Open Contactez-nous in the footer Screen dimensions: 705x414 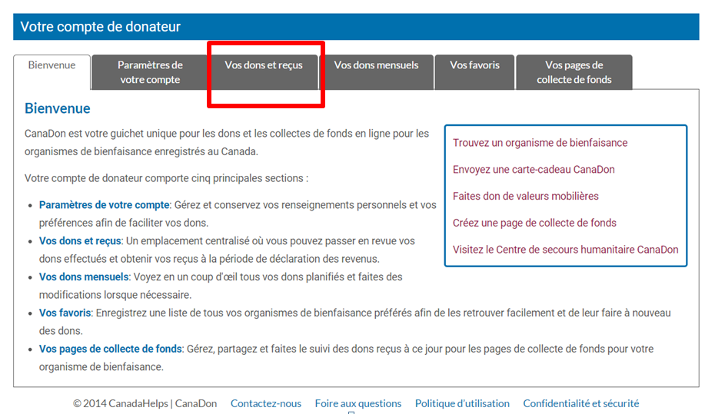pyautogui.click(x=266, y=403)
